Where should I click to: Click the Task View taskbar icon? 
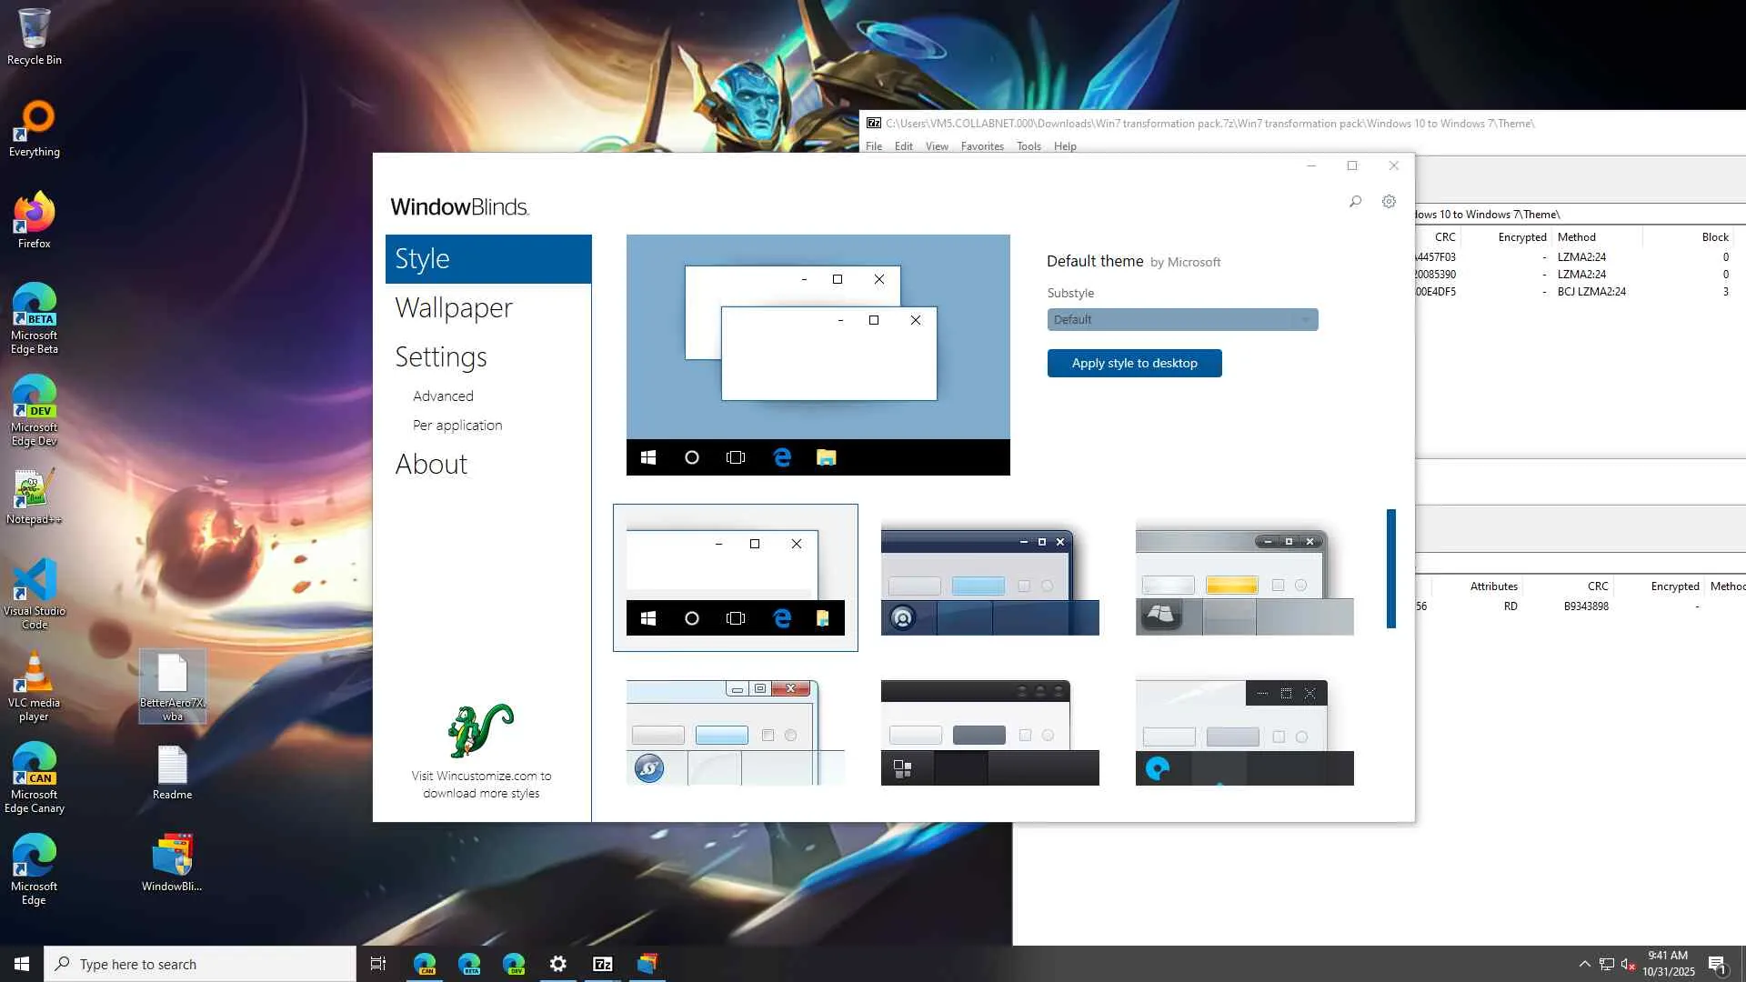378,964
